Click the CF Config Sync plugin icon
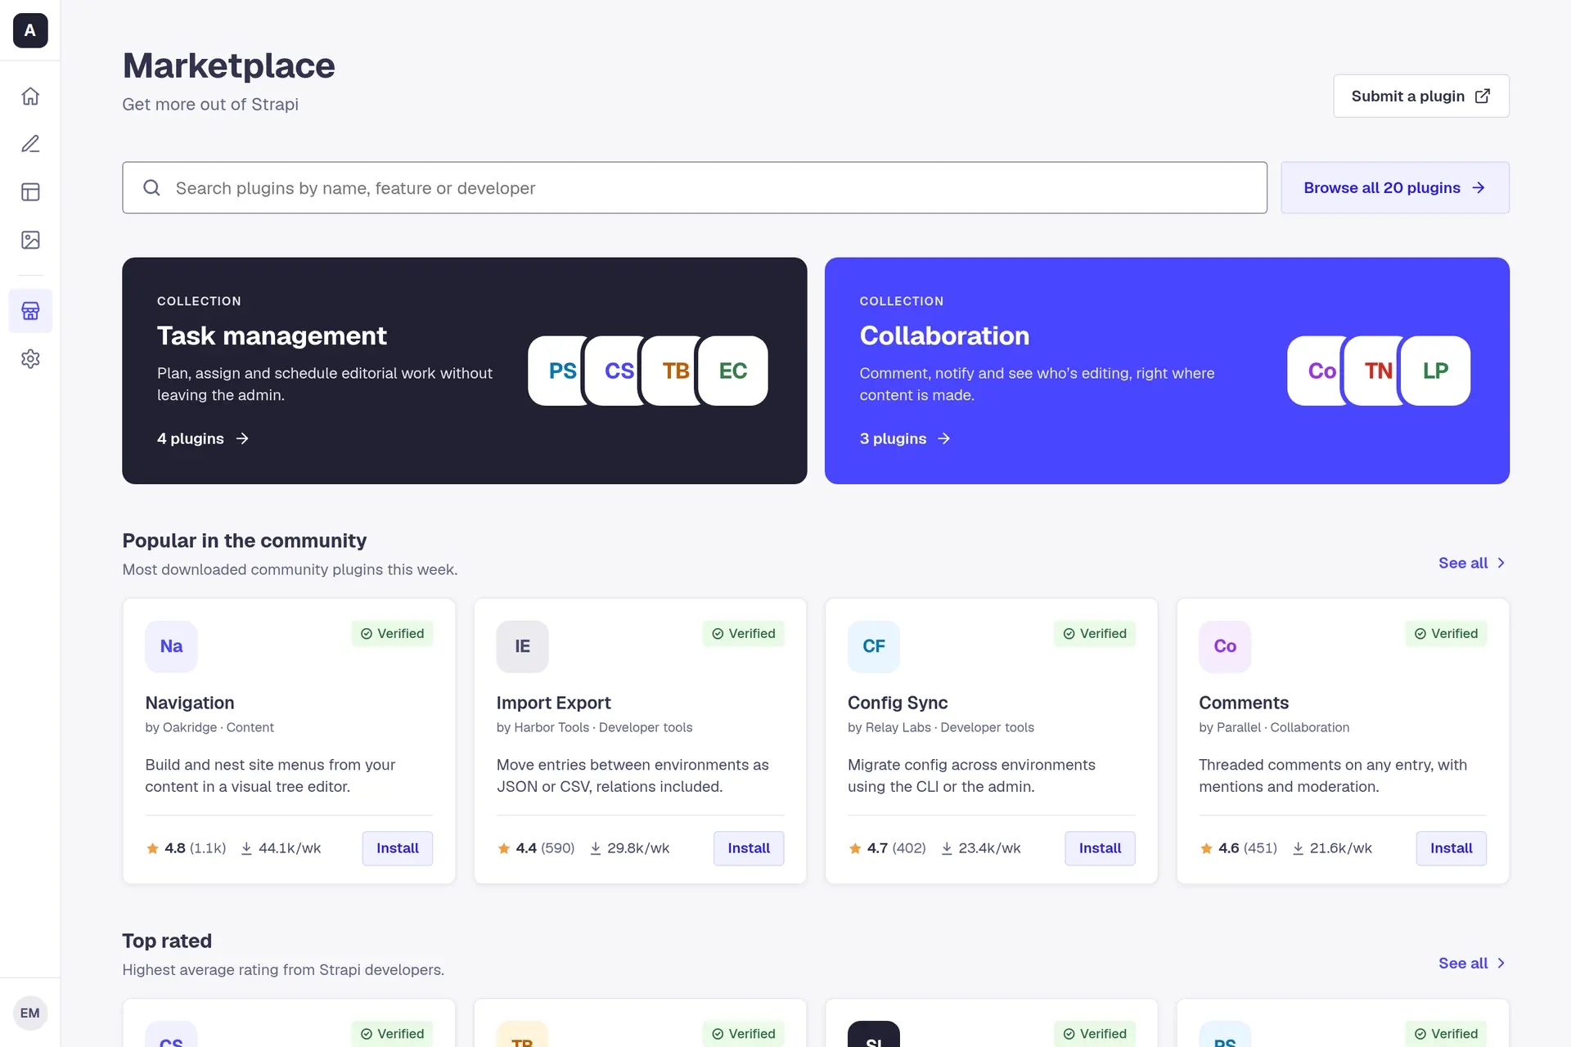The image size is (1571, 1047). pos(874,646)
